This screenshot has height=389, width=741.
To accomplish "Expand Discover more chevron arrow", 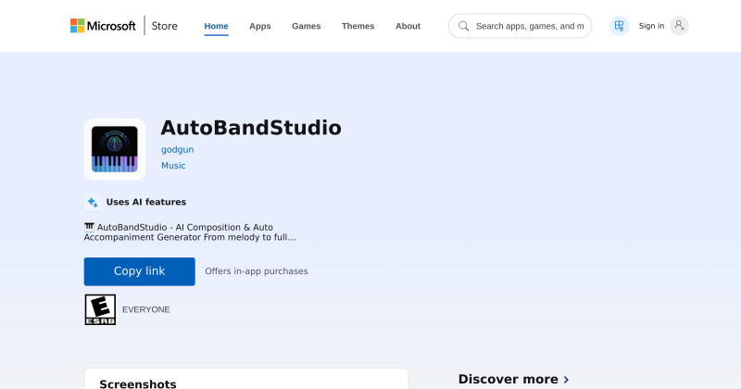I will click(x=566, y=380).
